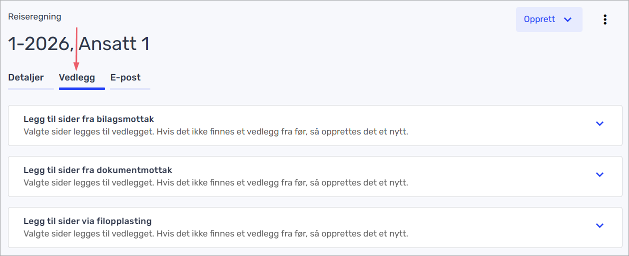Select the Vedlegg tab

[x=77, y=77]
